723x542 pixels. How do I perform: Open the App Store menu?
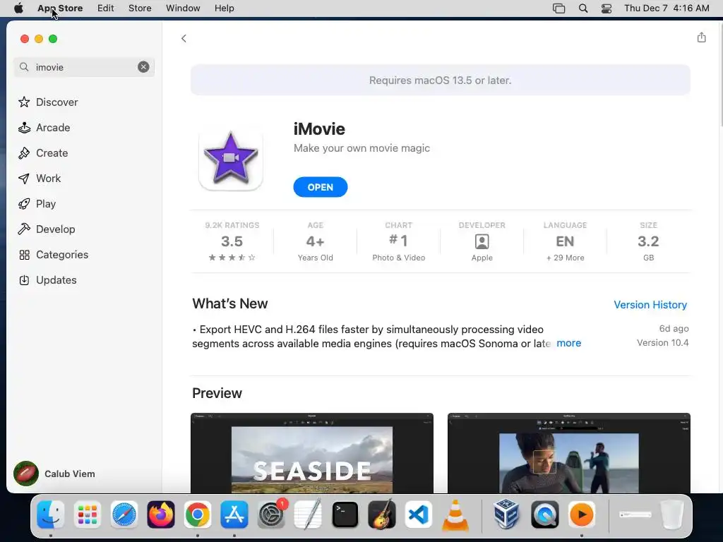click(60, 8)
